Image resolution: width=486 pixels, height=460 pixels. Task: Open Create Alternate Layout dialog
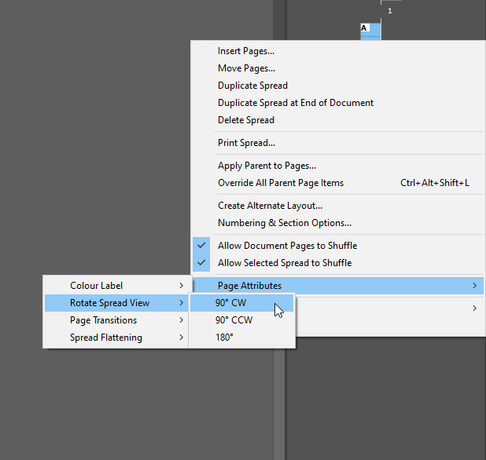coord(270,206)
